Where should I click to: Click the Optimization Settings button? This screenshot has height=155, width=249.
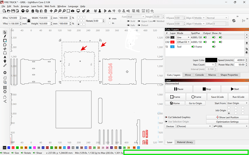227,122
